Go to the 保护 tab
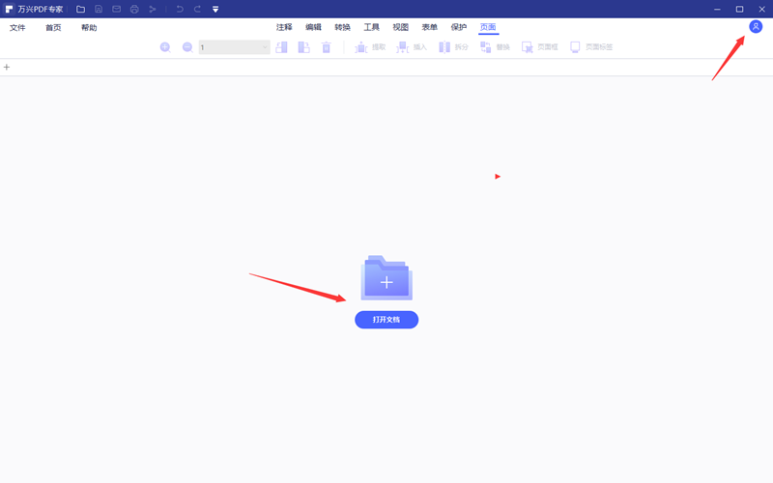The height and width of the screenshot is (483, 773). pyautogui.click(x=459, y=28)
